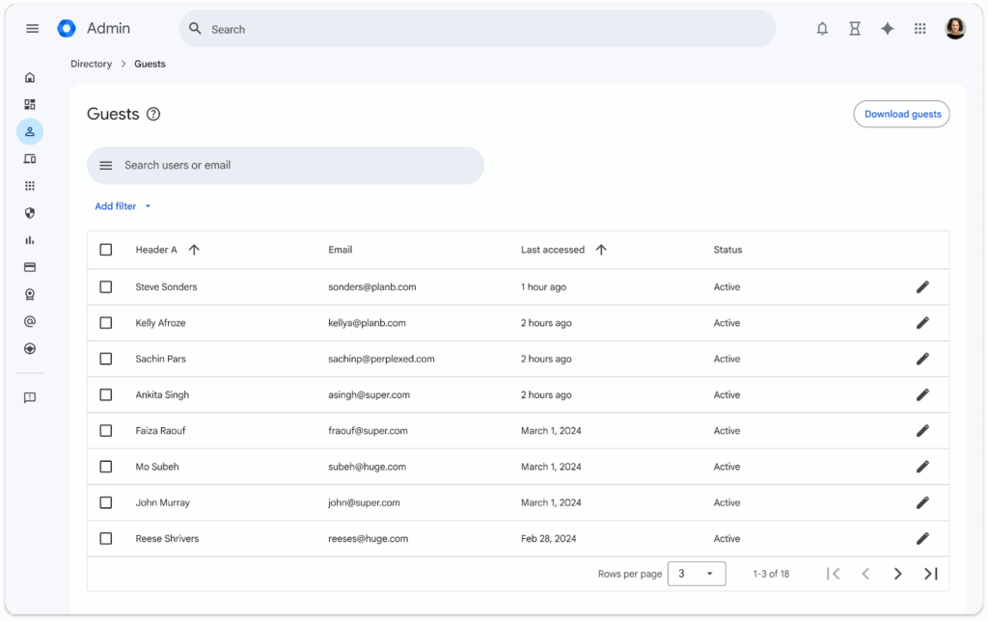Jump to the last page of results
The image size is (988, 621).
pos(930,574)
